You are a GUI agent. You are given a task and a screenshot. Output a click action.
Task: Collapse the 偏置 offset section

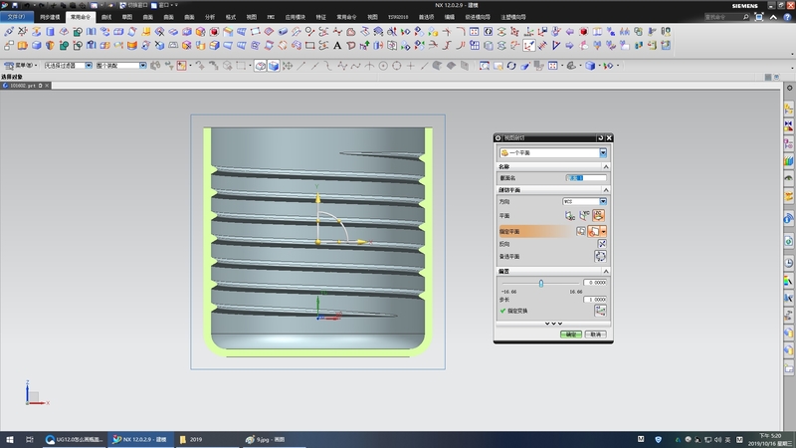(x=605, y=271)
